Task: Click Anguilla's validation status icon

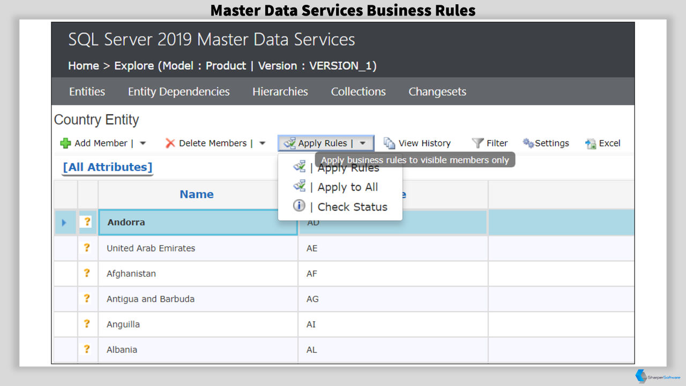Action: (87, 324)
